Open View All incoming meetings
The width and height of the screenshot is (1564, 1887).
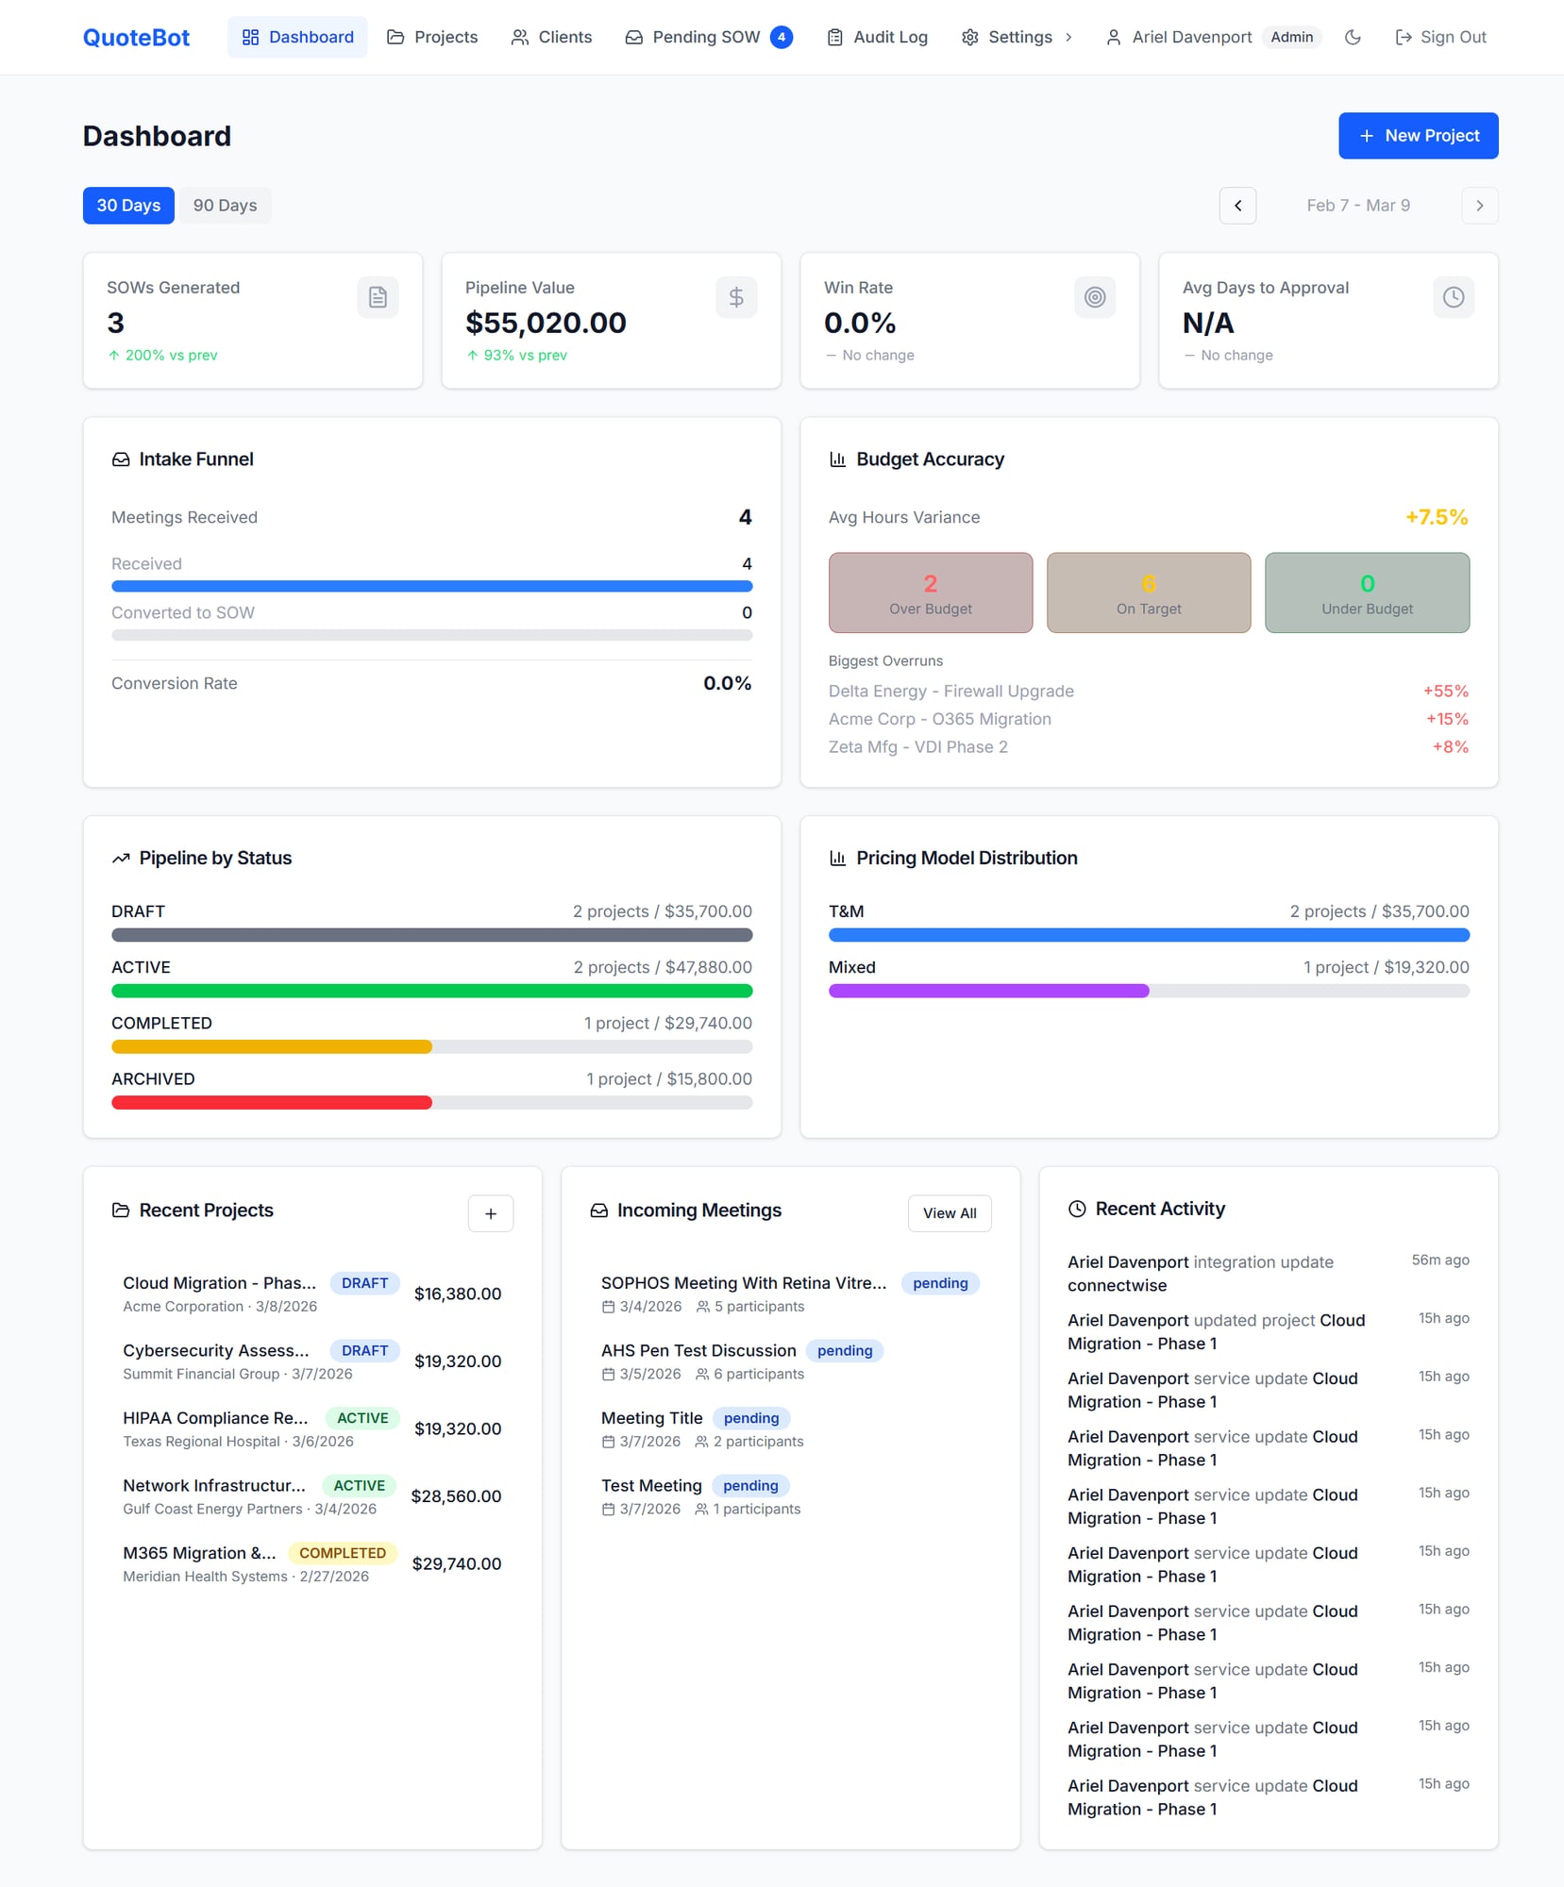[950, 1213]
